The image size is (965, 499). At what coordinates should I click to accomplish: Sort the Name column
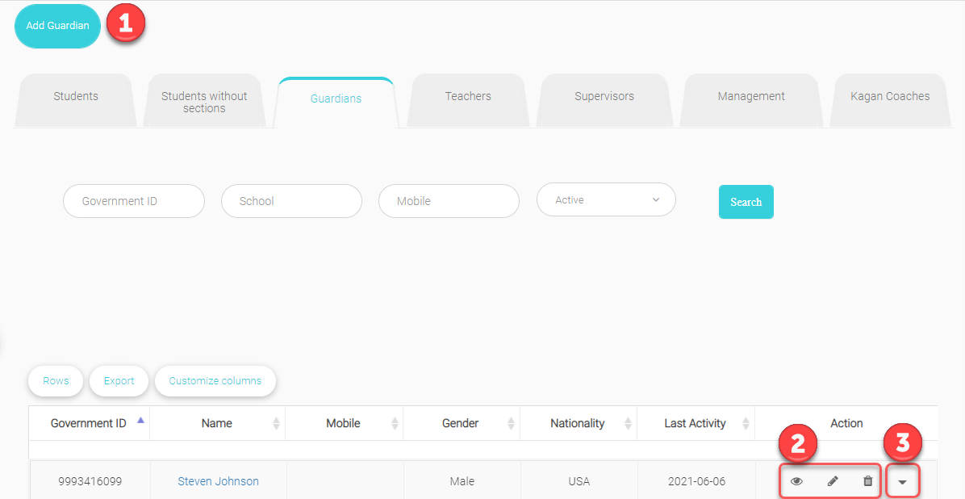tap(277, 423)
